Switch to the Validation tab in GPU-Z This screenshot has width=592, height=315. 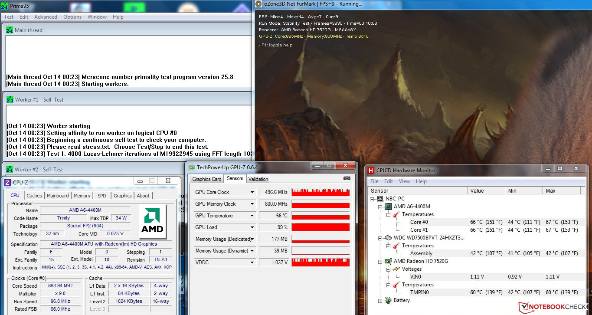click(258, 179)
